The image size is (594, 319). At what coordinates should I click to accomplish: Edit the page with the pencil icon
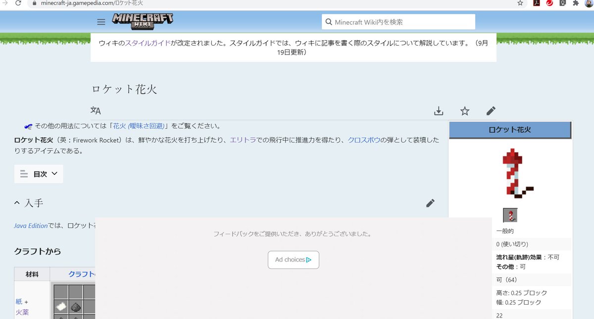click(491, 111)
